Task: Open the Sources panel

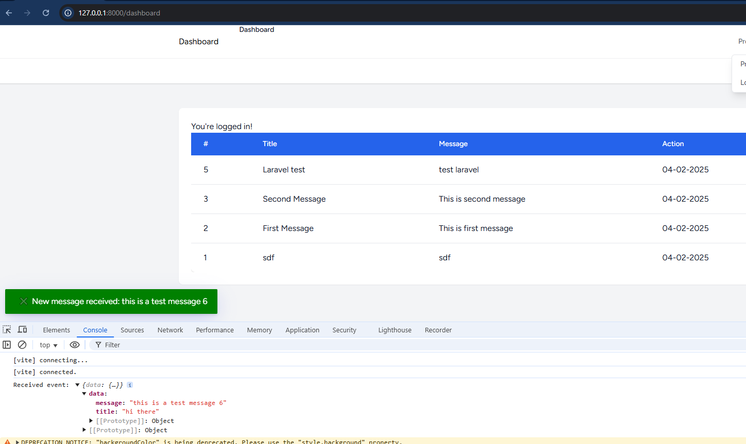Action: (x=132, y=330)
